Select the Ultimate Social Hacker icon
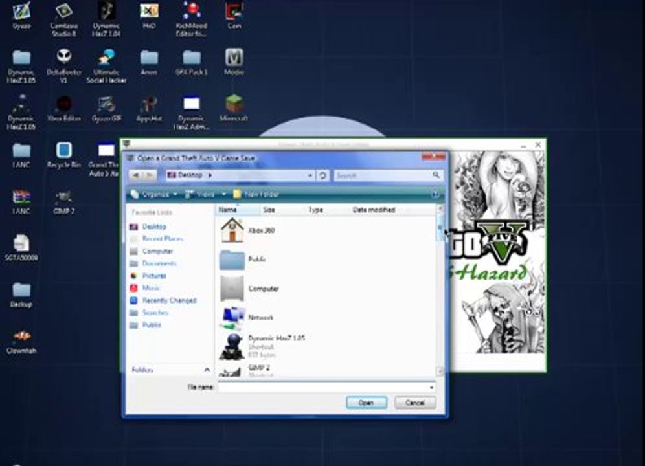 coord(106,66)
